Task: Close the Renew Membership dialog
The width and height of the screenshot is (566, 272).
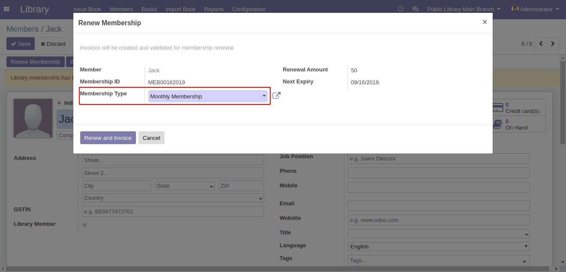Action: pyautogui.click(x=485, y=22)
